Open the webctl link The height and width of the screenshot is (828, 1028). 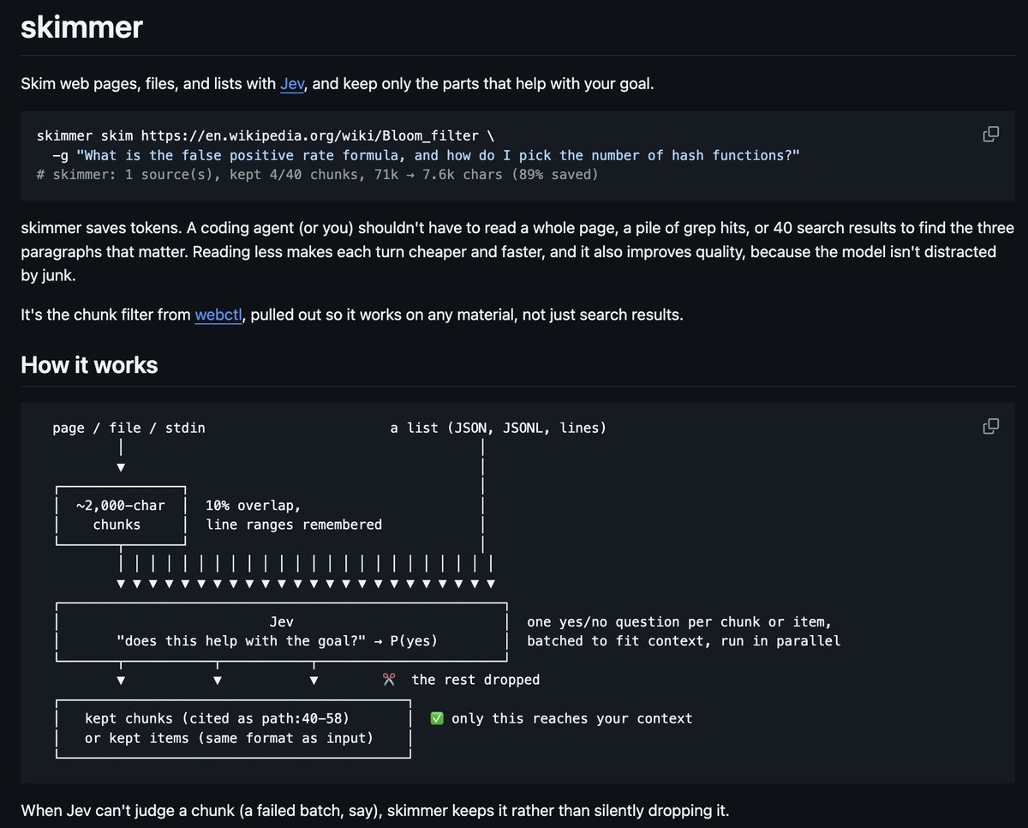point(218,315)
